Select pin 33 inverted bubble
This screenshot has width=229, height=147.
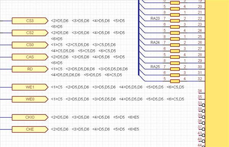point(203,105)
